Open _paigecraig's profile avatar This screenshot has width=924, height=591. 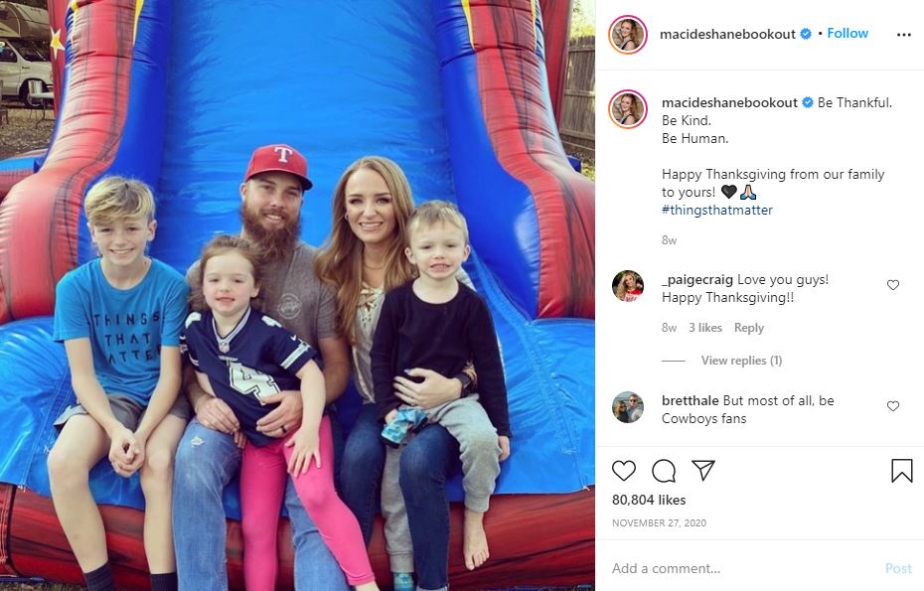[x=628, y=286]
